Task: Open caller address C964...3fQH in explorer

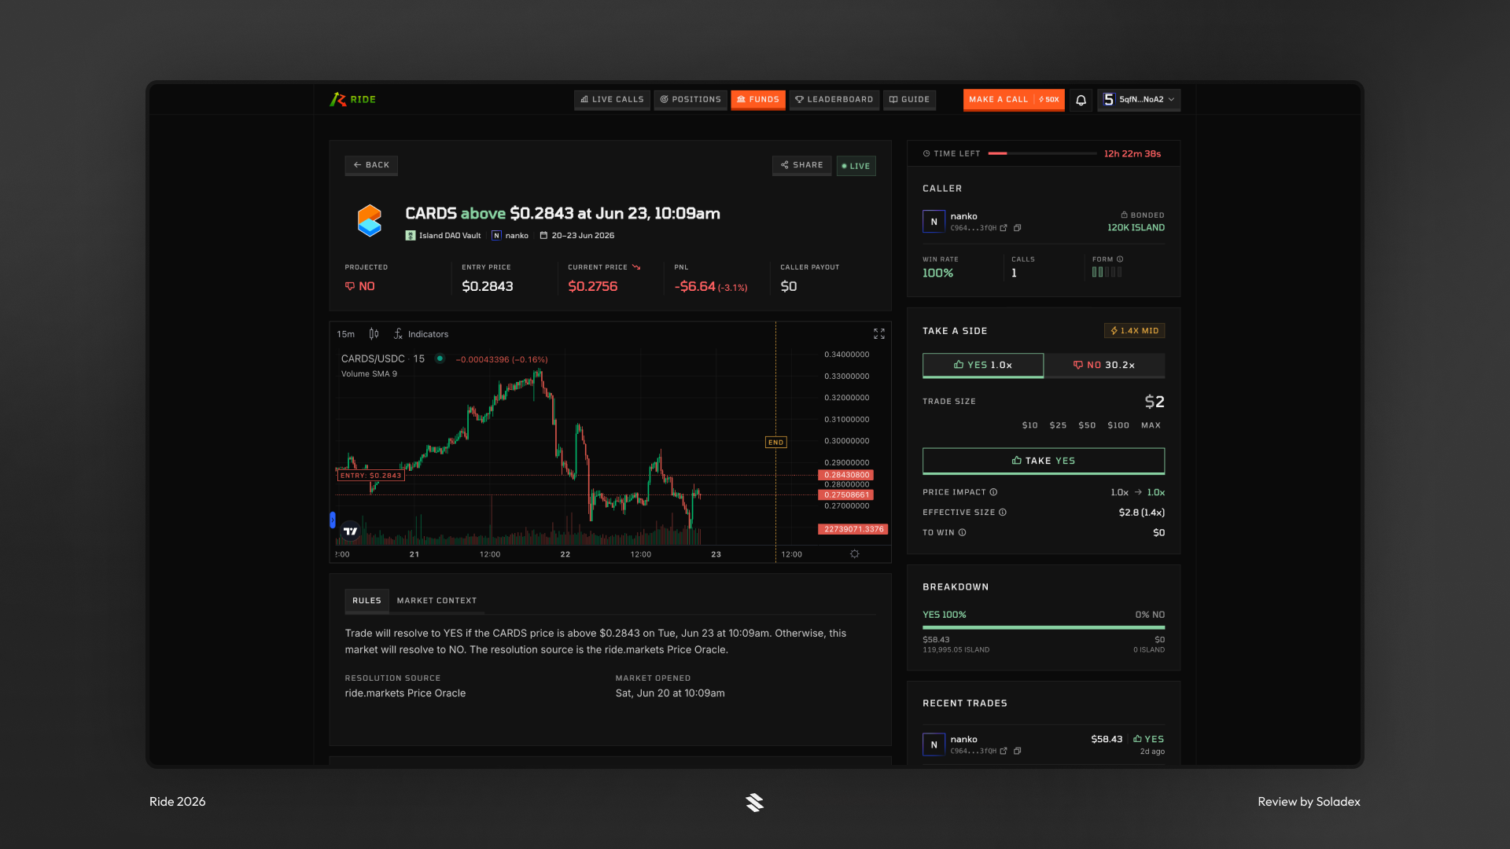Action: (x=1004, y=228)
